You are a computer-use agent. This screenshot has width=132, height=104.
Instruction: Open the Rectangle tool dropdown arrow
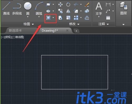click(53, 4)
